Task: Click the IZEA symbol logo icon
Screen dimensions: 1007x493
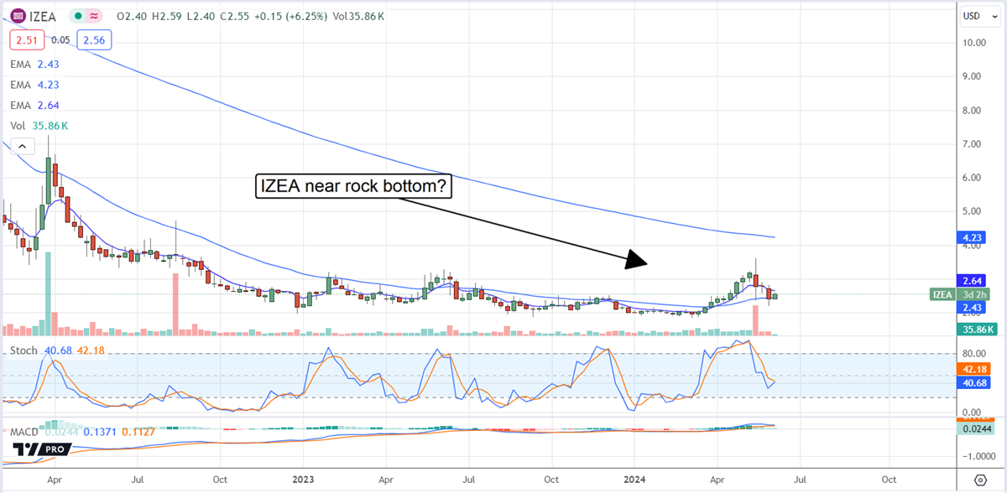Action: tap(17, 16)
